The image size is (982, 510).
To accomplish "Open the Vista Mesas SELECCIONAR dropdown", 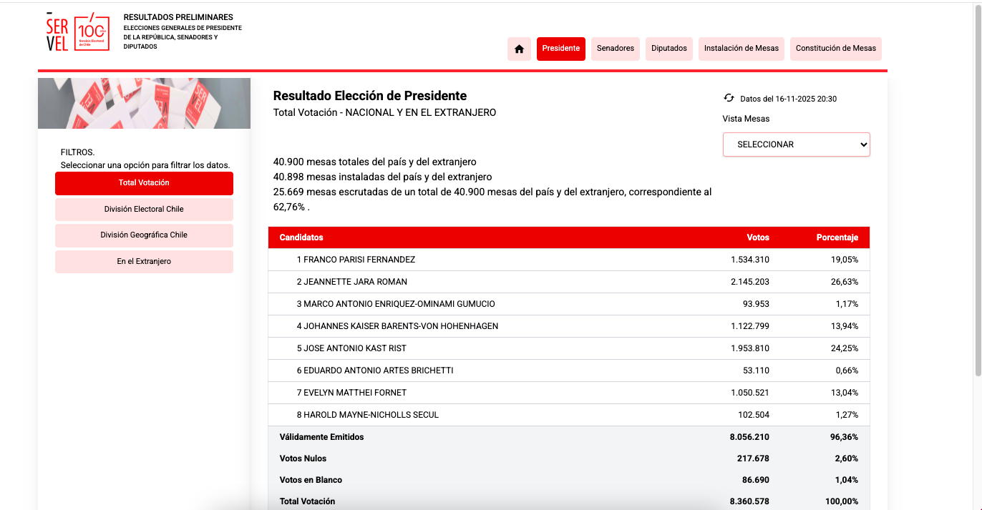I will tap(796, 144).
